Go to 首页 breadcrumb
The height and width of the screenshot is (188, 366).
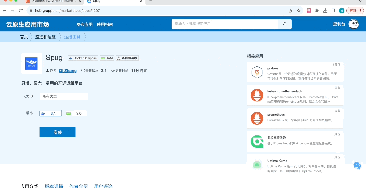[24, 37]
